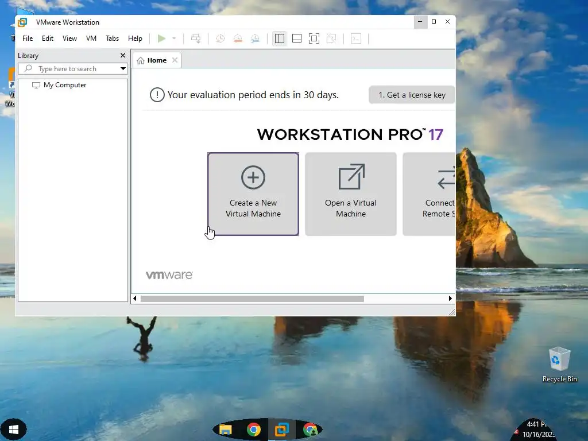
Task: Open the Tabs menu
Action: 112,38
